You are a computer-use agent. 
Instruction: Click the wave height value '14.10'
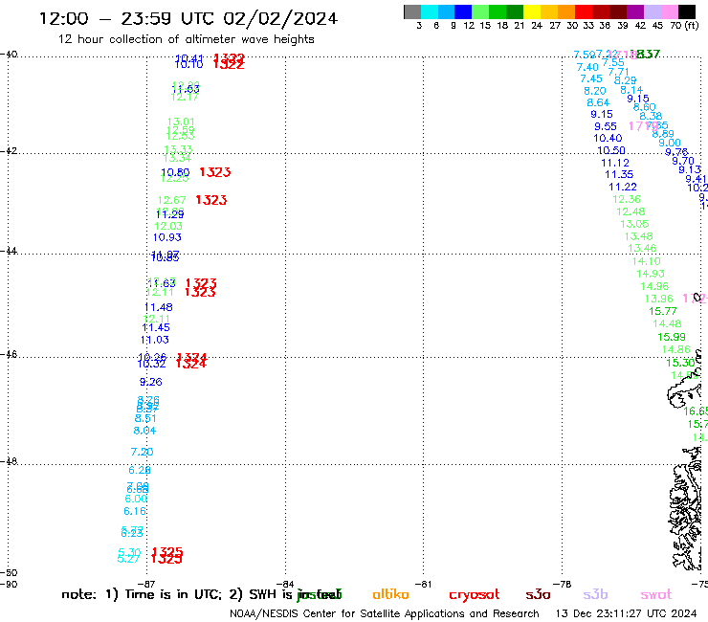(x=646, y=261)
